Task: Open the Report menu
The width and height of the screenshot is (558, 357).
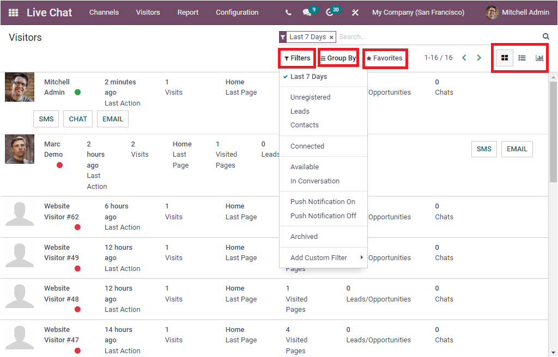Action: click(187, 12)
